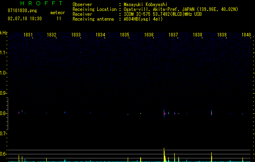This screenshot has height=162, width=255.
Task: Click the 1834 time axis marker
Action: [x=101, y=34]
